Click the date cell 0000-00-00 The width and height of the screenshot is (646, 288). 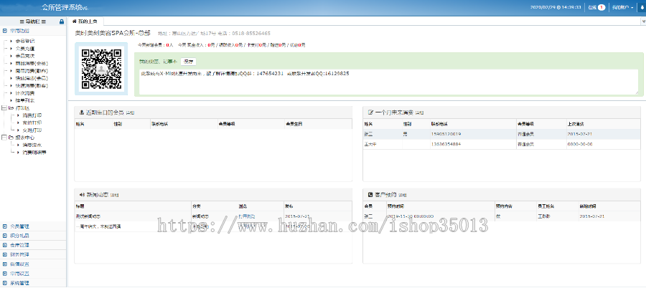click(x=579, y=144)
